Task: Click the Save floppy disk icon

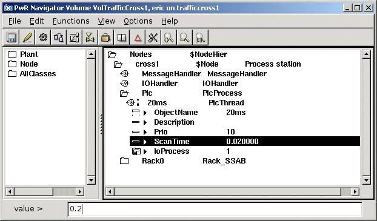Action: [12, 38]
